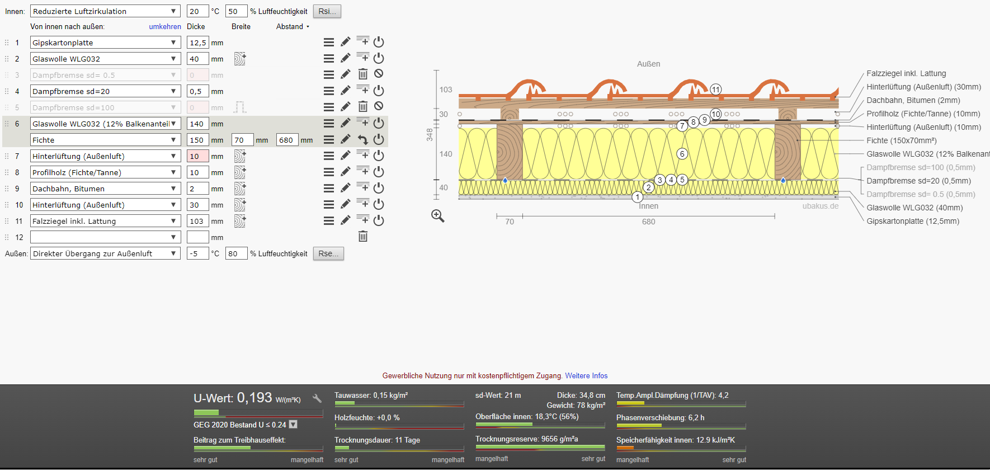Viewport: 990px width, 470px height.
Task: Click the Rse... button
Action: click(x=328, y=253)
